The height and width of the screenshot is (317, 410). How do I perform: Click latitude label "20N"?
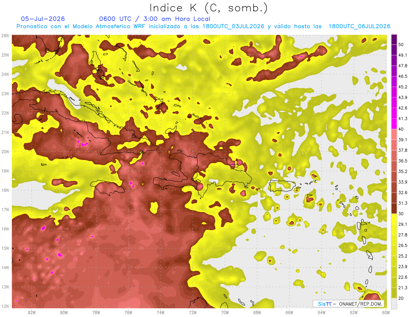pyautogui.click(x=5, y=151)
